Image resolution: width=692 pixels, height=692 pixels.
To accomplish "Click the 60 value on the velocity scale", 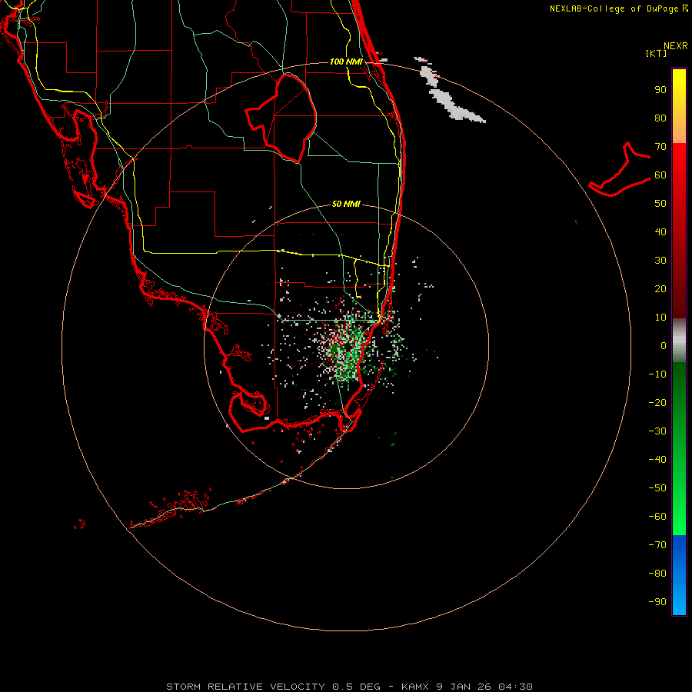I will (660, 175).
